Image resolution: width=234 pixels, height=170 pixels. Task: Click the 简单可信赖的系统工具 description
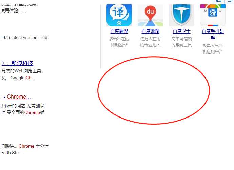[x=181, y=42]
